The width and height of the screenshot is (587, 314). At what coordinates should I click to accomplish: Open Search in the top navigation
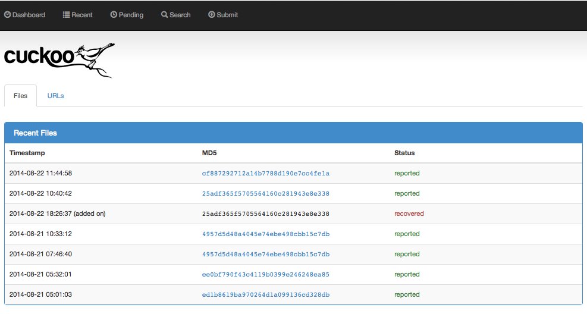(176, 15)
